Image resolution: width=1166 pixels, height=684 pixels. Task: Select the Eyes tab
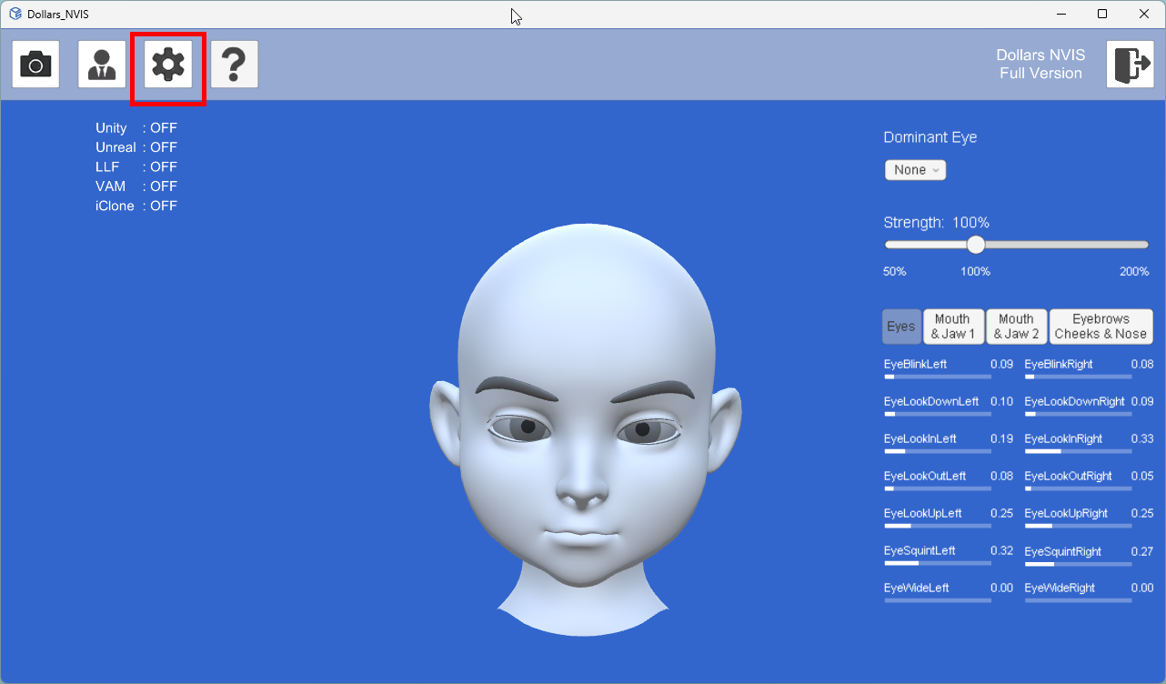click(x=901, y=327)
